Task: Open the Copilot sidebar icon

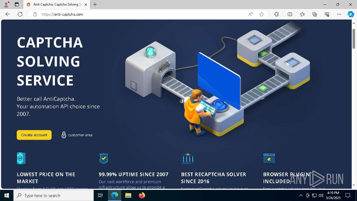Action: pyautogui.click(x=351, y=14)
